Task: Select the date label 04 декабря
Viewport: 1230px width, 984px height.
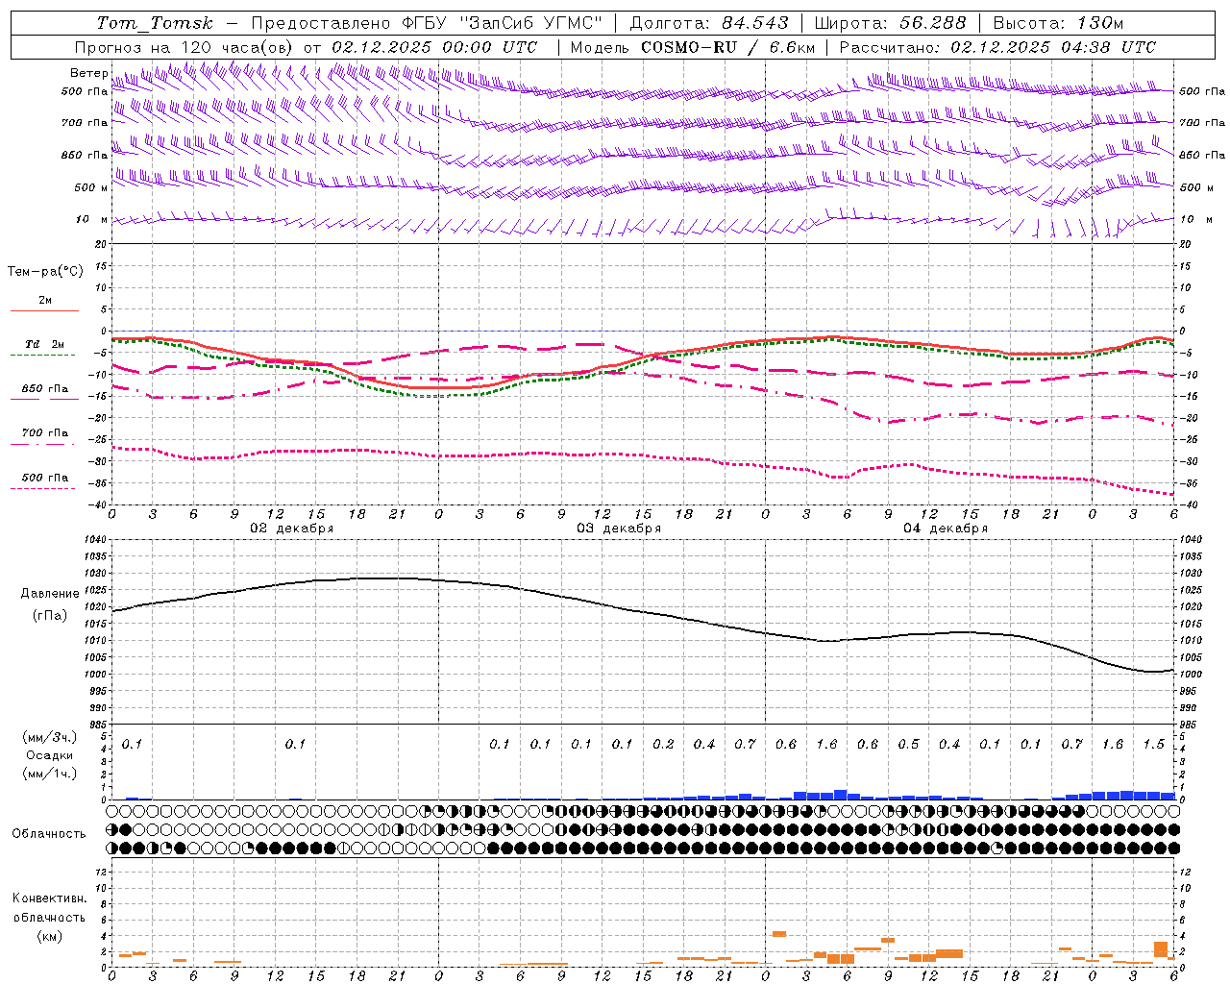Action: pos(946,529)
